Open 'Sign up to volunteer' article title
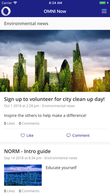110x196 pixels. pyautogui.click(x=54, y=99)
